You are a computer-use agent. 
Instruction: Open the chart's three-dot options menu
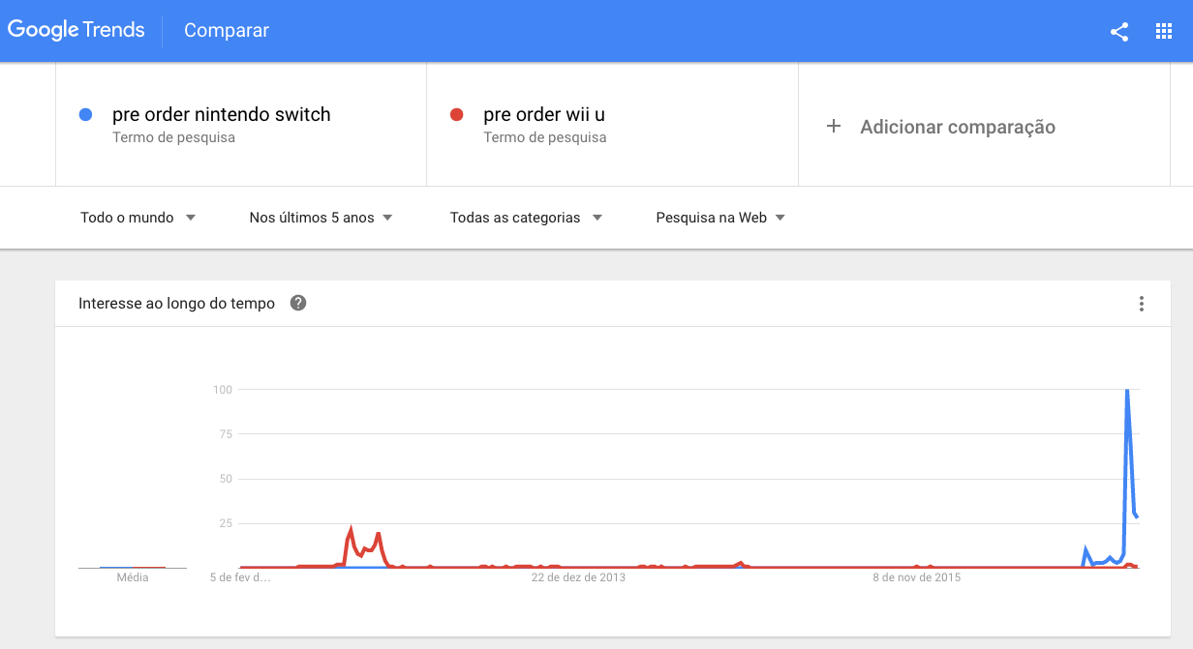click(x=1142, y=304)
